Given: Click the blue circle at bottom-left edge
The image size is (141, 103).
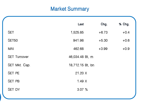Looking at the screenshot, I should pyautogui.click(x=0, y=97).
